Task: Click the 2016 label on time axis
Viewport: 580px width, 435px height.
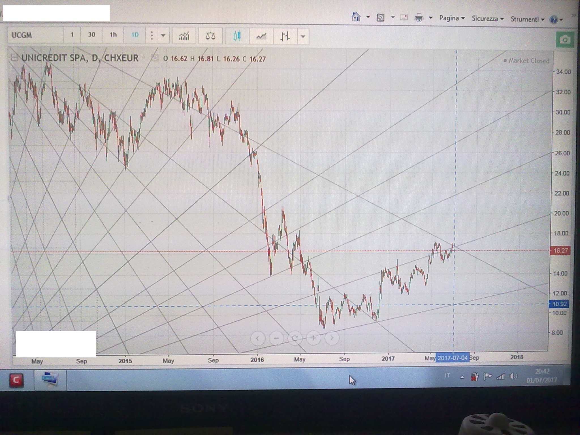Action: [x=257, y=360]
